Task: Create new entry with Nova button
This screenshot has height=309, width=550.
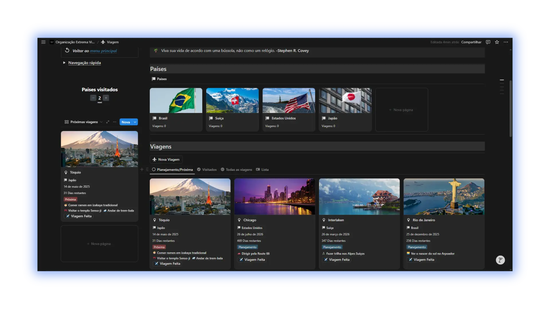Action: pyautogui.click(x=126, y=122)
